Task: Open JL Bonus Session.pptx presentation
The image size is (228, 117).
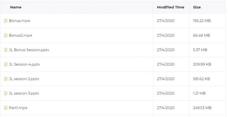Action: point(29,50)
